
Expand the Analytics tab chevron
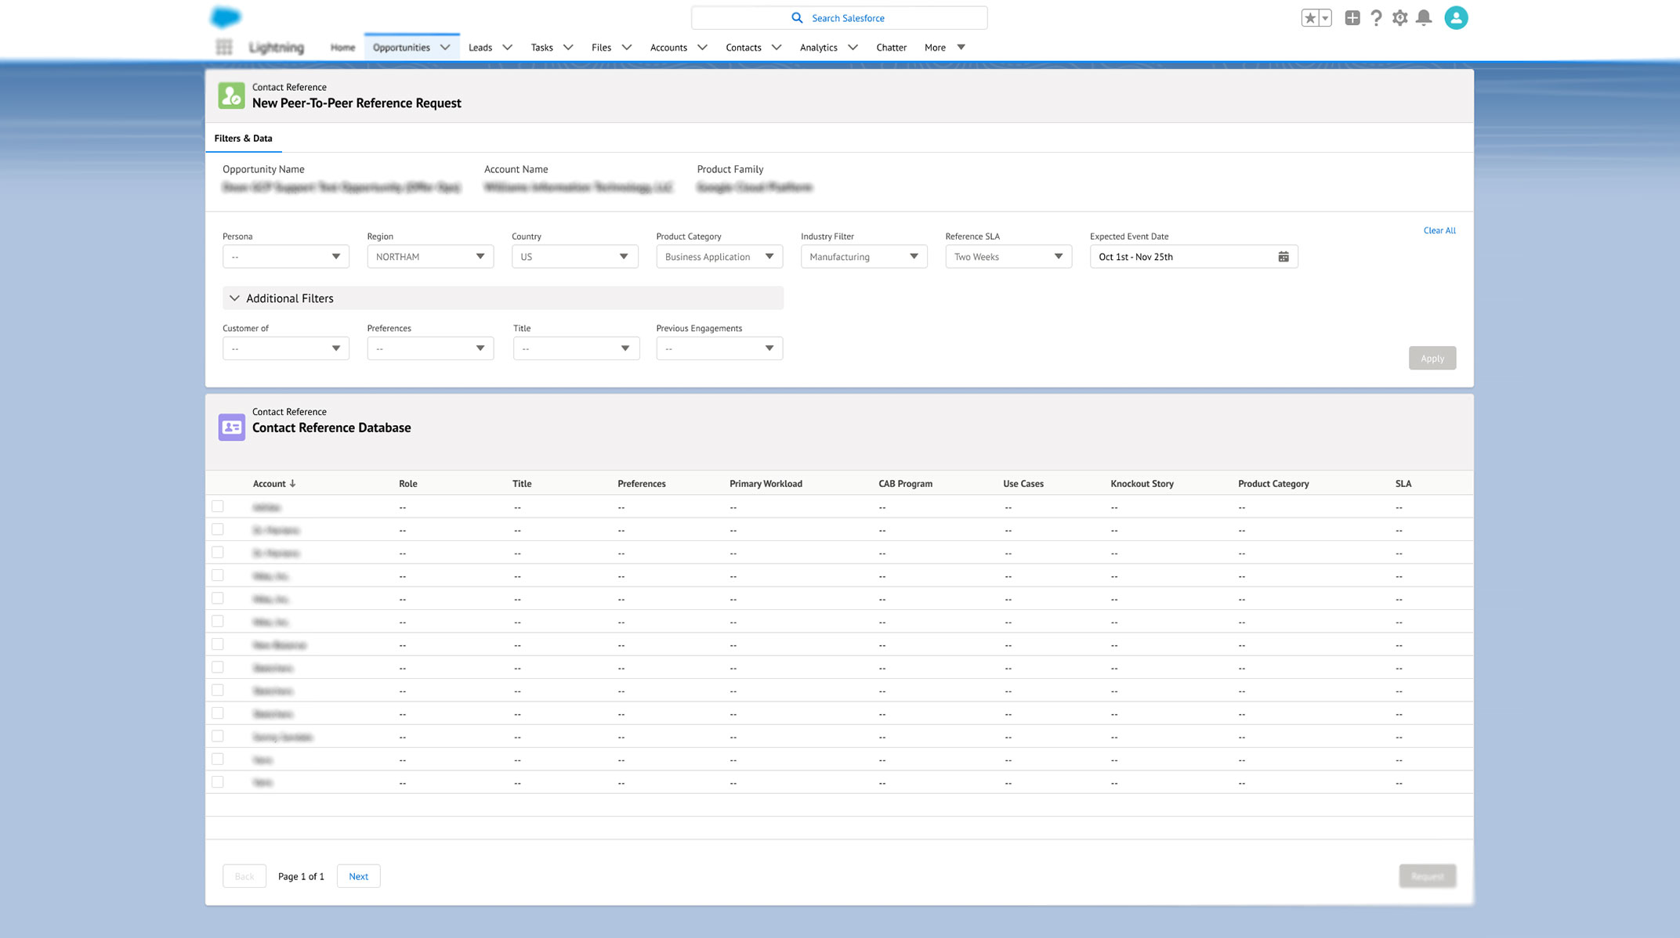point(853,47)
